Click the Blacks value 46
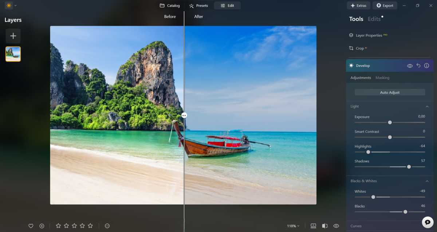This screenshot has width=437, height=232. (423, 206)
